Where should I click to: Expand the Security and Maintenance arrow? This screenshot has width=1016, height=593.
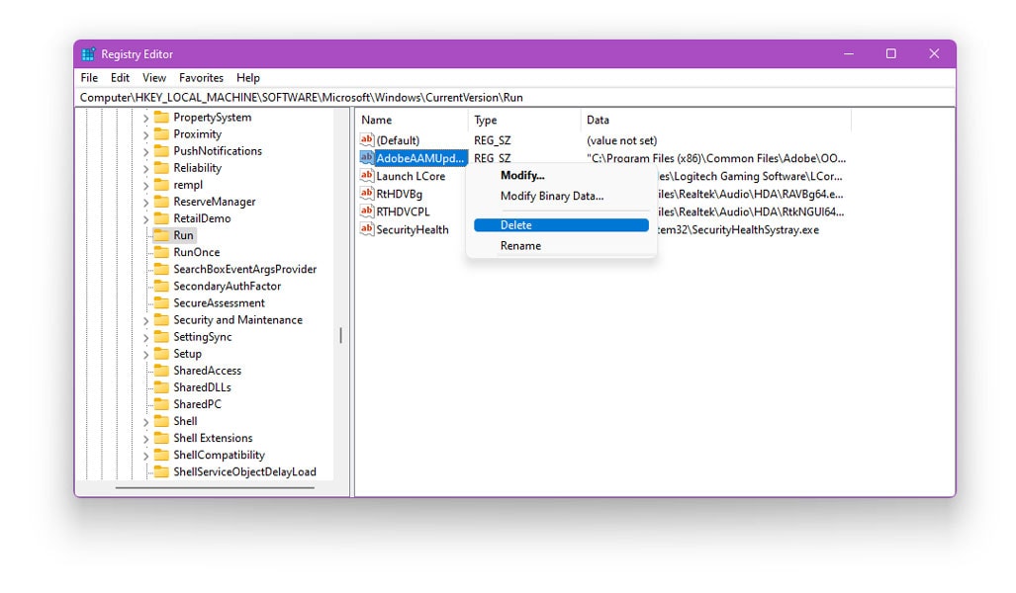pyautogui.click(x=145, y=321)
